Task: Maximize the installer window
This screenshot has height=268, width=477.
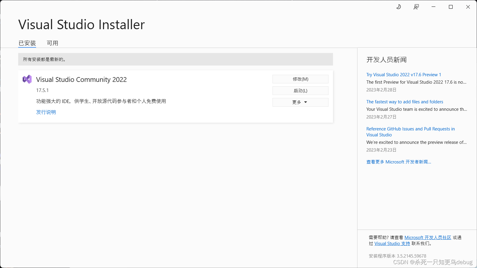Action: click(x=451, y=7)
